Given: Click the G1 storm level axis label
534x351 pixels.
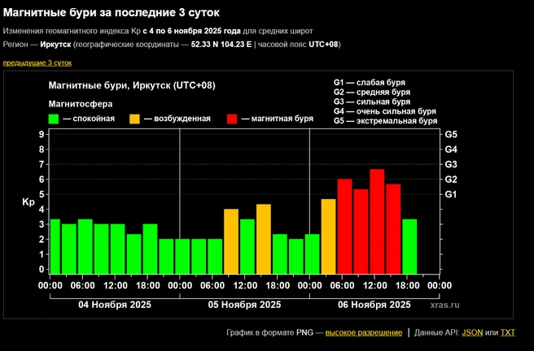Looking at the screenshot, I should [x=451, y=194].
